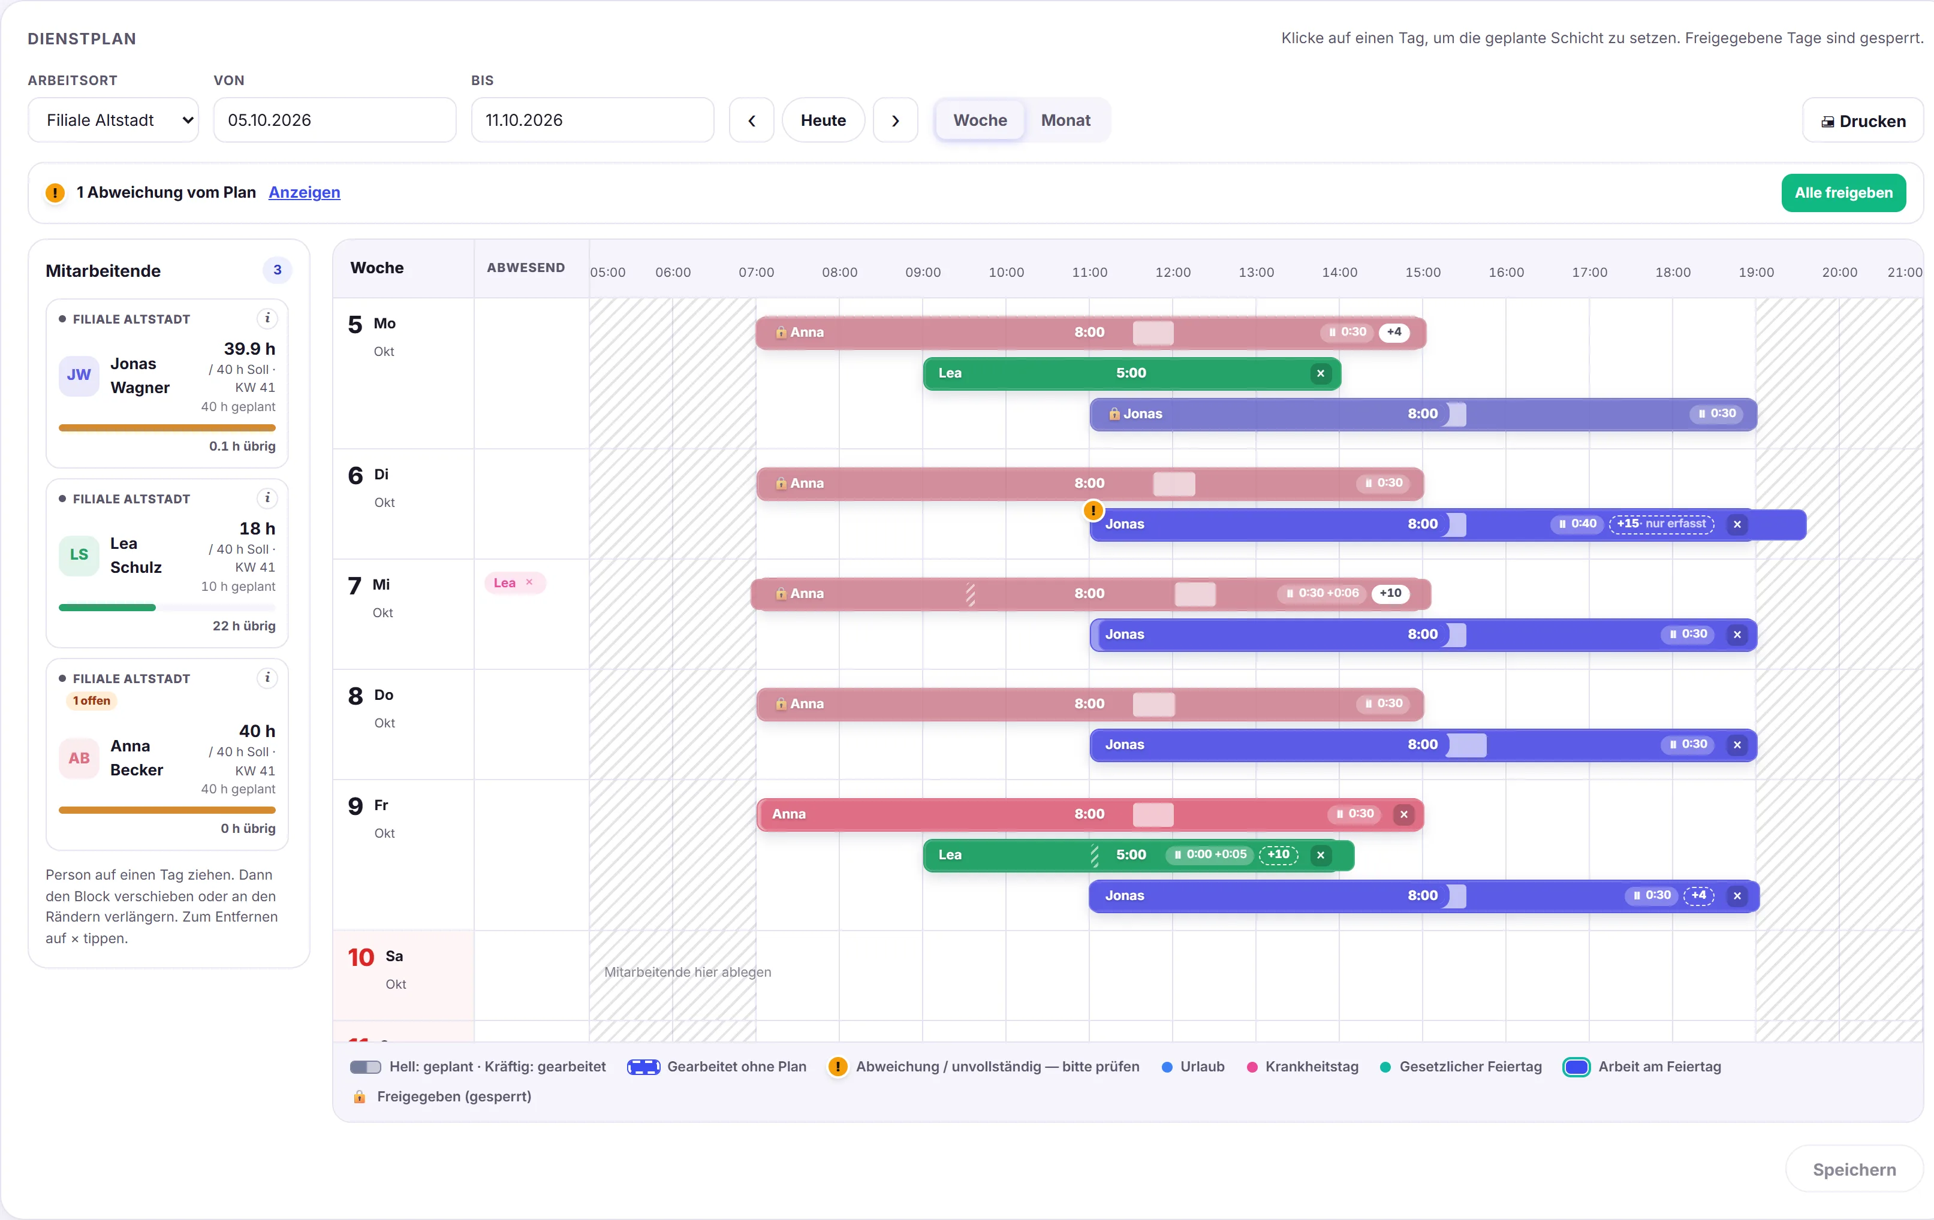Remove Jonas's shift on Thursday 8

click(1737, 745)
